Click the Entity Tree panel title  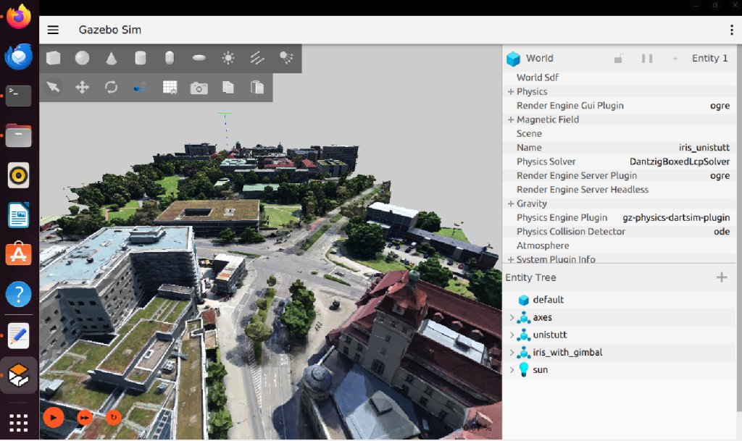point(530,277)
